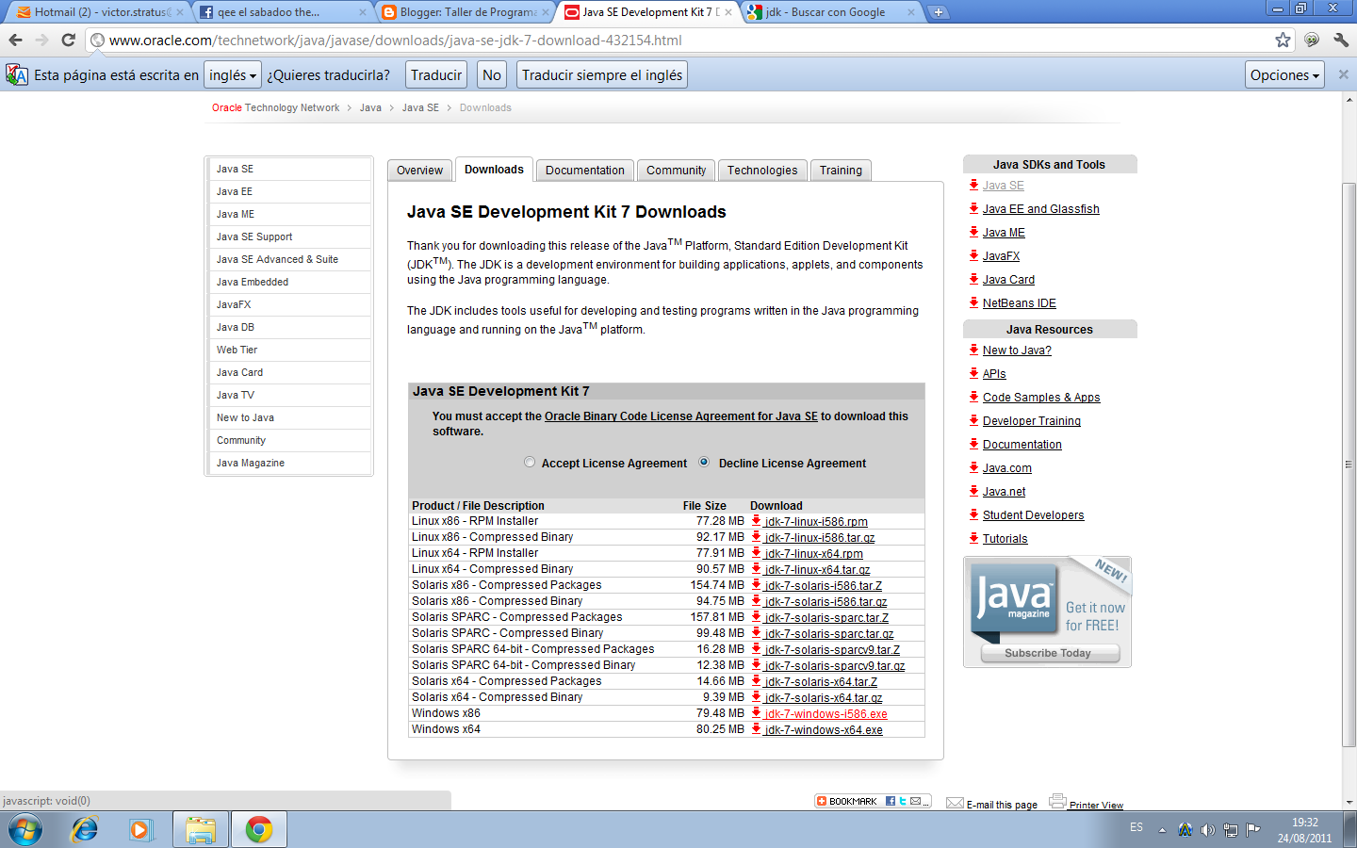
Task: Click red arrow icon next to Tutorials
Action: click(x=974, y=538)
